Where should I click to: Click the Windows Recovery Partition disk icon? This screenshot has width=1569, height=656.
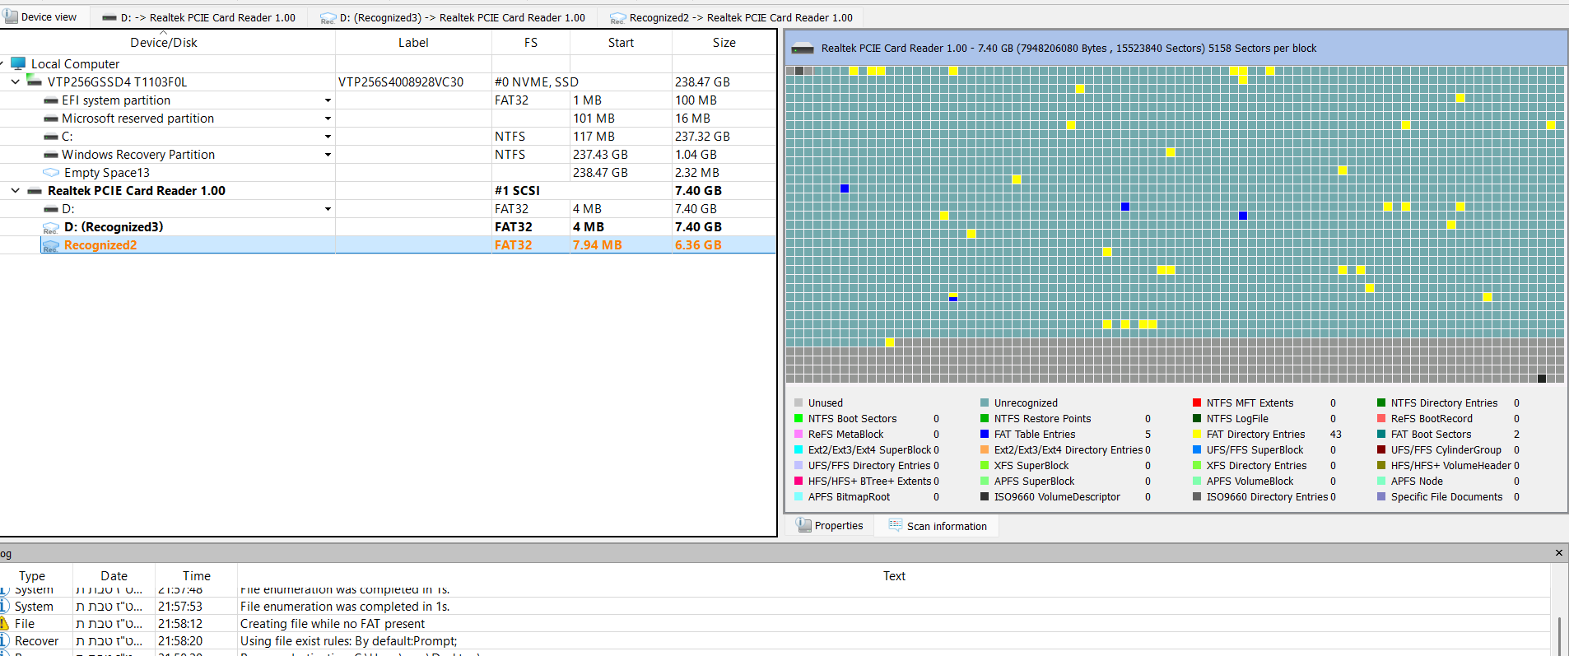pyautogui.click(x=51, y=155)
